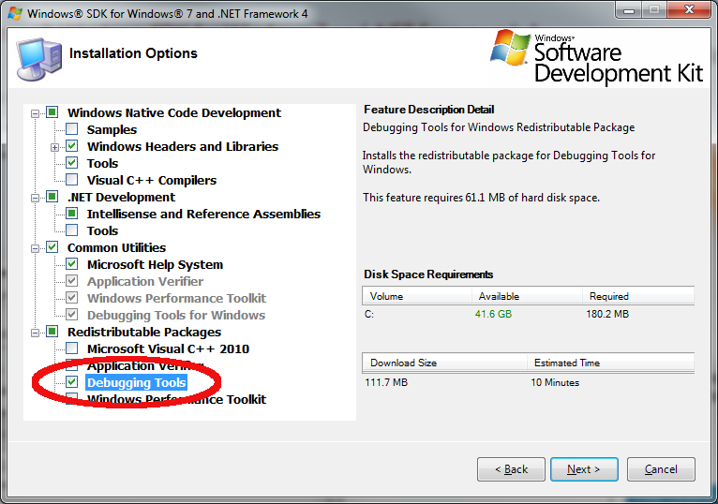Uncheck Windows Headers and Libraries checkbox

click(72, 147)
